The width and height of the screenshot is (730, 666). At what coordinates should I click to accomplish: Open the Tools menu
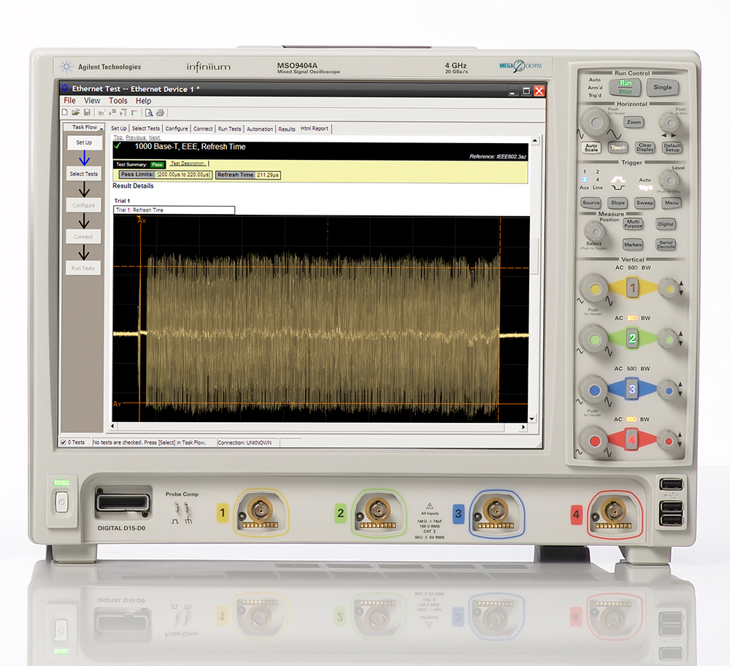coord(118,101)
